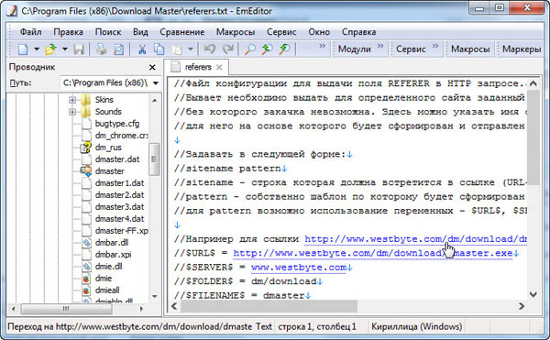The image size is (550, 340).
Task: Select dmaster1.dat in the tree
Action: tap(119, 183)
